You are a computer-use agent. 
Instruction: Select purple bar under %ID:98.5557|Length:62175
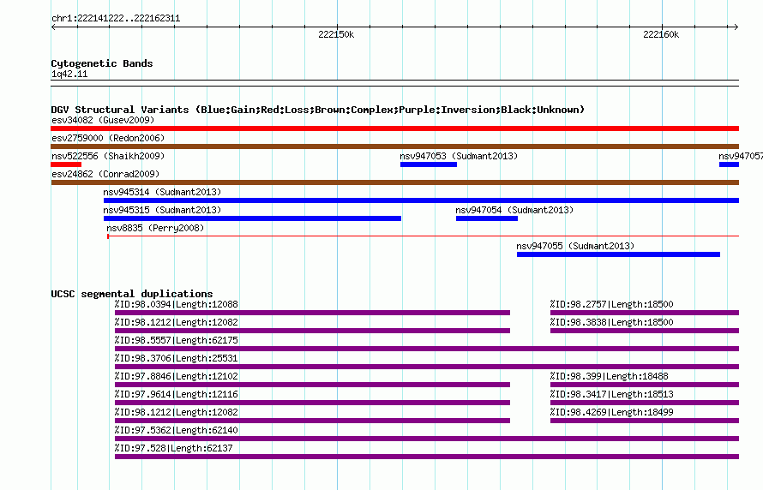(427, 349)
